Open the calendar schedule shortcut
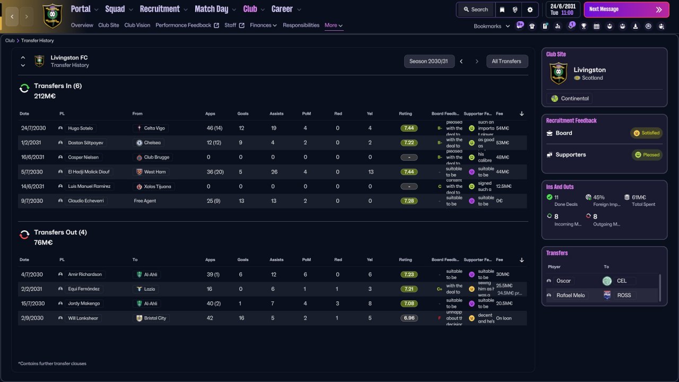 [596, 26]
